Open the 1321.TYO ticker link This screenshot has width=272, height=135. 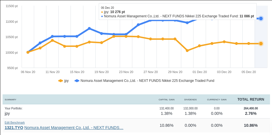[x=14, y=128]
